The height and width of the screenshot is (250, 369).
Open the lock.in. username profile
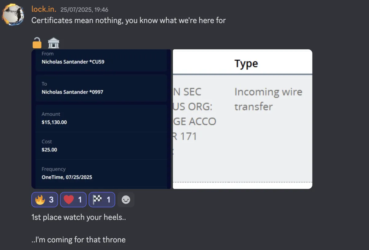[44, 9]
